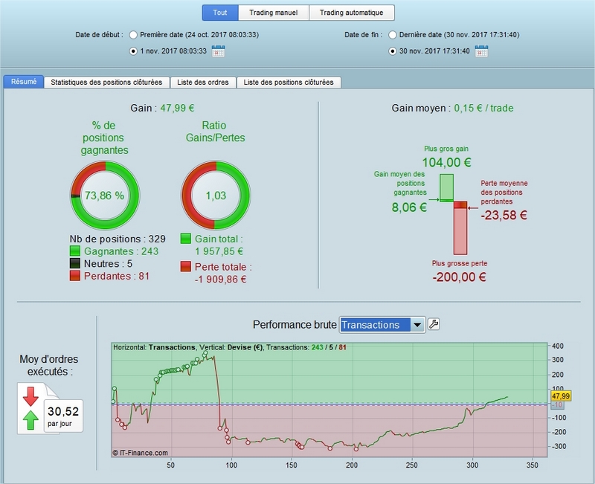Click the red down arrow orders icon
The width and height of the screenshot is (595, 484).
tap(30, 397)
